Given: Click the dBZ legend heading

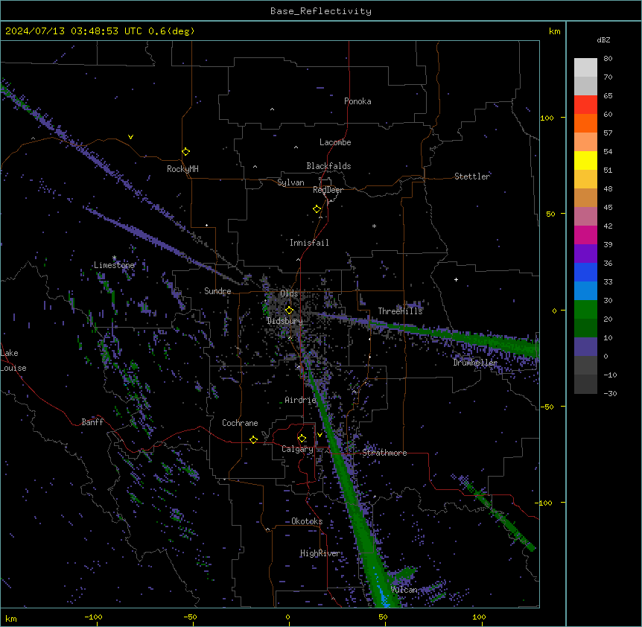Looking at the screenshot, I should [603, 40].
